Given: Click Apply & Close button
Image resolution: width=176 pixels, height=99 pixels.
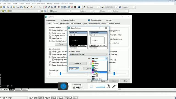Looking at the screenshot, I should (74, 69).
